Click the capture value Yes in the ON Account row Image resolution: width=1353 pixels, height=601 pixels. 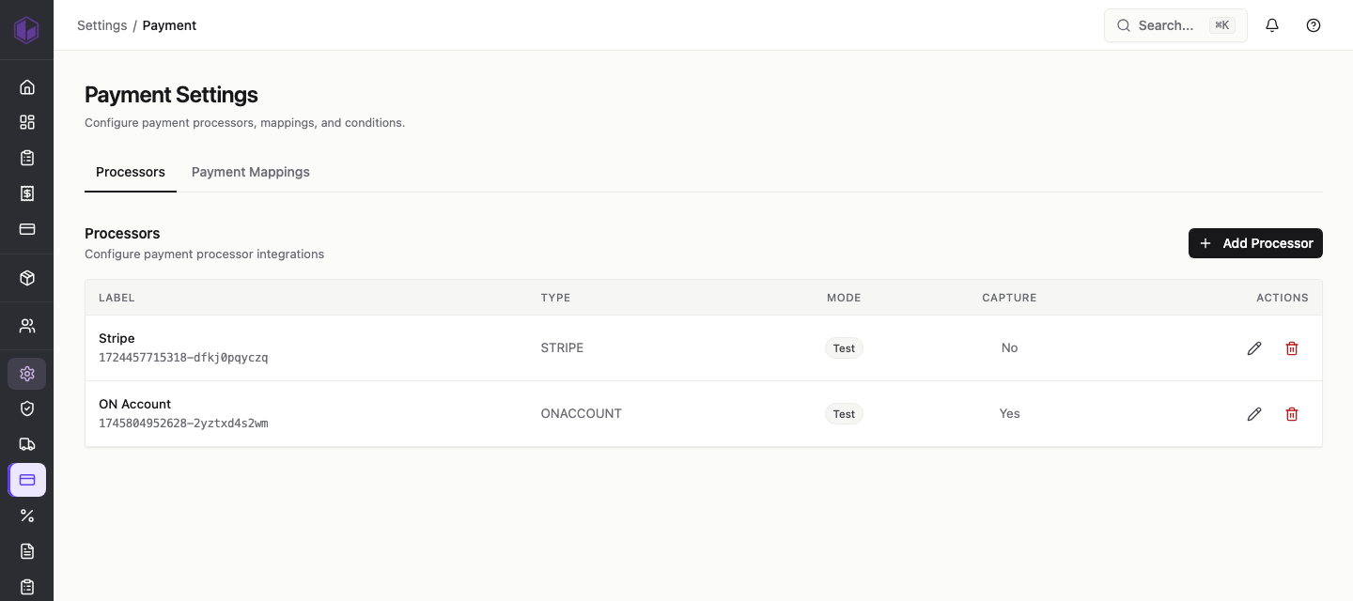(x=1009, y=413)
